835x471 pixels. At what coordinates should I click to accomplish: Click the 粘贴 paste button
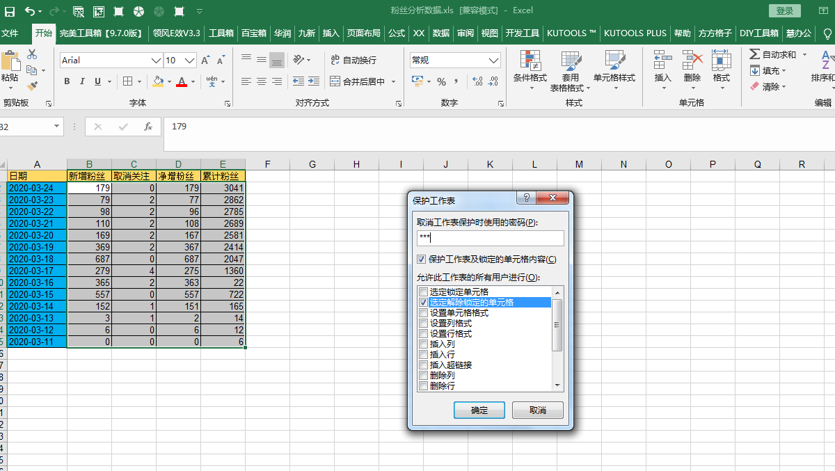9,67
